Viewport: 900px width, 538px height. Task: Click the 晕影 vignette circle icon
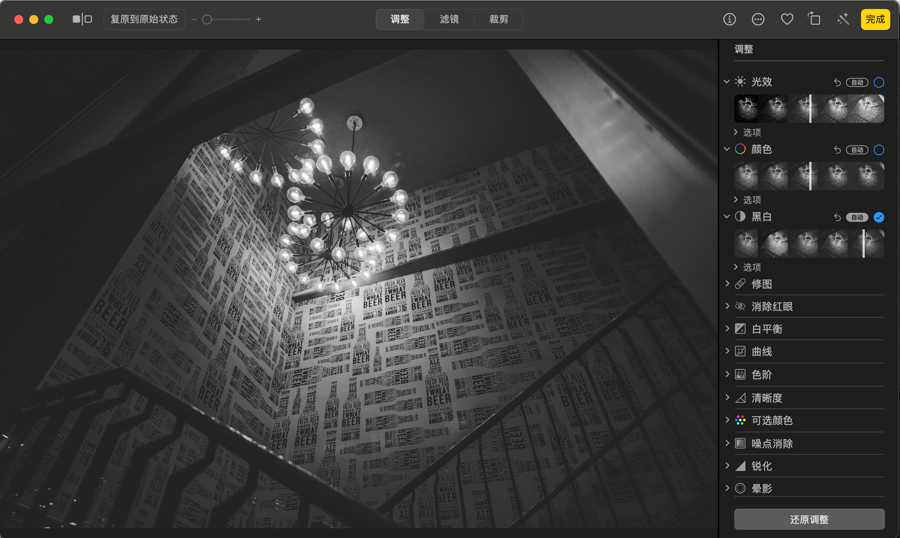[x=740, y=489]
